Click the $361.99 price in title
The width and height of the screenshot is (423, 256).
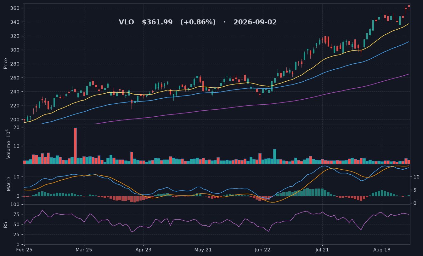(x=157, y=22)
